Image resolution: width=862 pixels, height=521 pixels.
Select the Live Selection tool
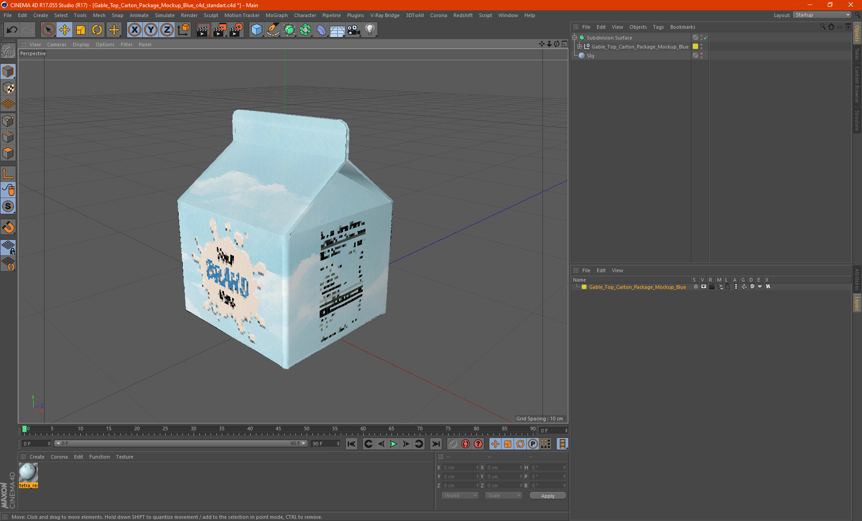(48, 30)
